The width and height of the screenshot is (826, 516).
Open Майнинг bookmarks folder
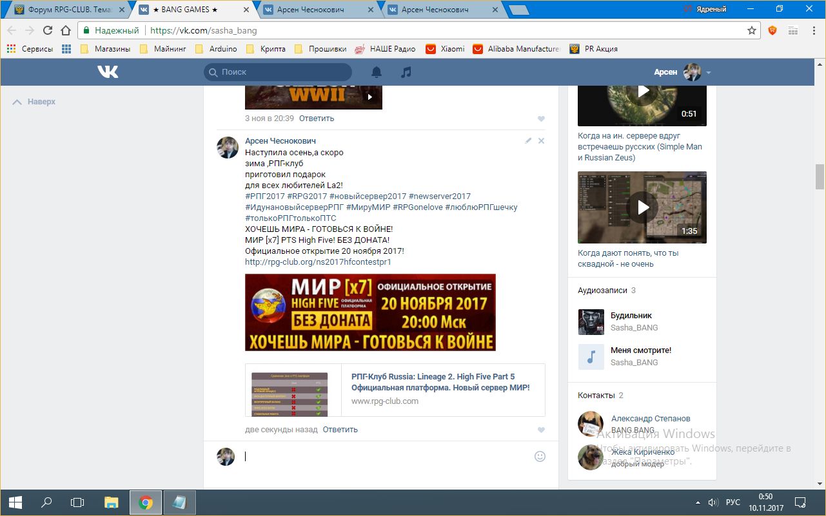tap(163, 49)
